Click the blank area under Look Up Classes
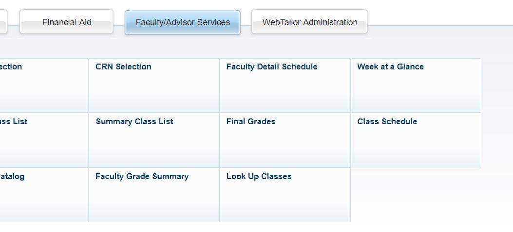 (285, 203)
